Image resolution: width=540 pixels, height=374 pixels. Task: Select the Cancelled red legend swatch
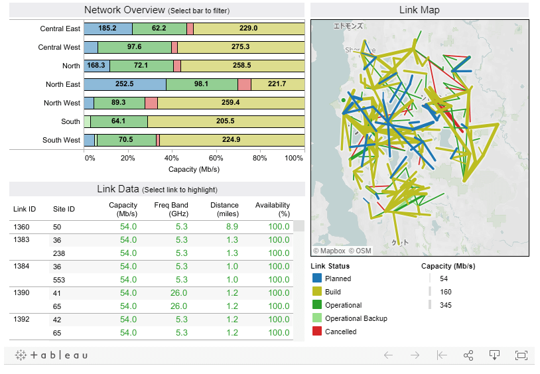(x=317, y=332)
